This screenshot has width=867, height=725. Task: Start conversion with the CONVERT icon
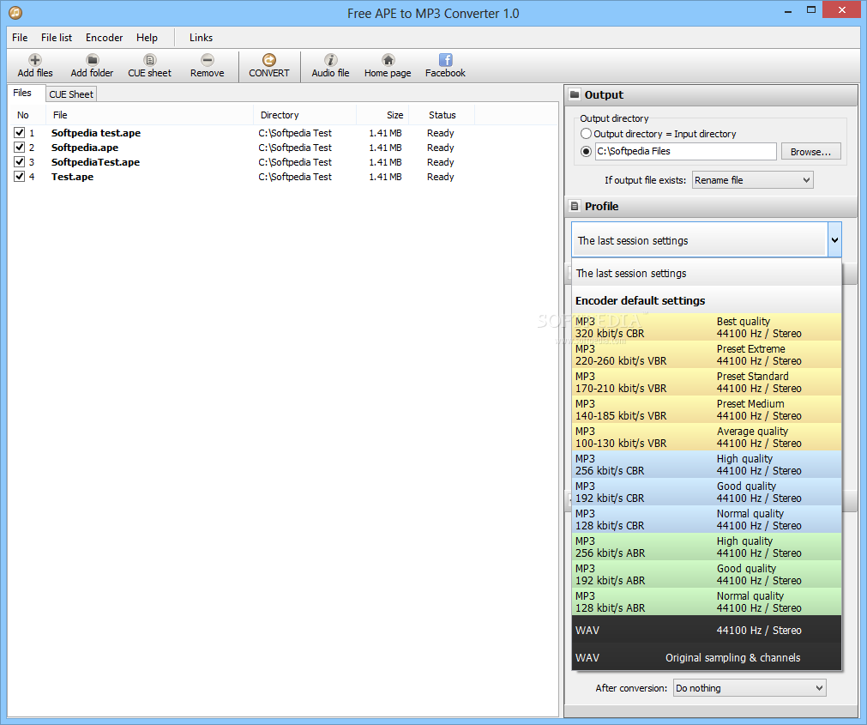[x=269, y=60]
